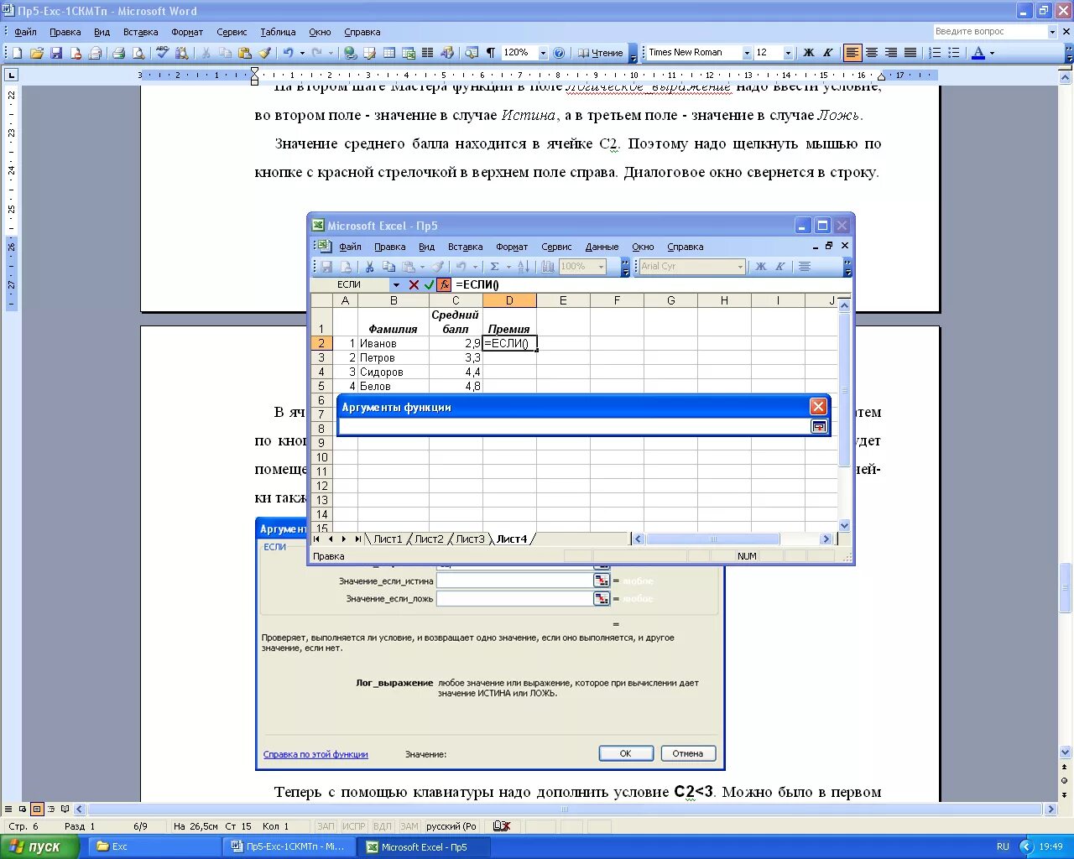Viewport: 1074px width, 859px height.
Task: Click the vertical scrollbar thumb
Action: [x=1066, y=589]
